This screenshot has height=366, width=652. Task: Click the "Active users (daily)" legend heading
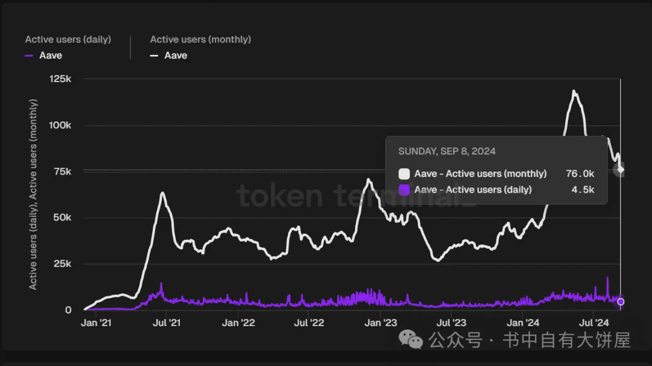tap(68, 39)
